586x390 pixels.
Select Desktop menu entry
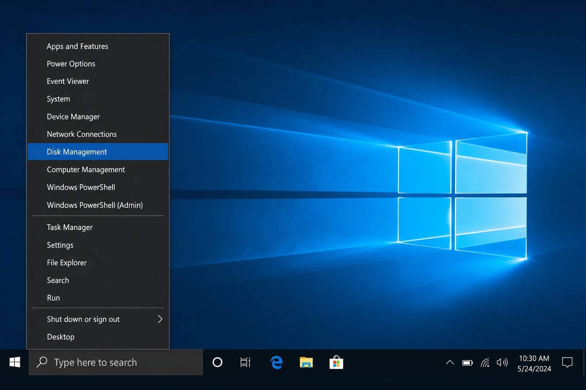[98, 337]
